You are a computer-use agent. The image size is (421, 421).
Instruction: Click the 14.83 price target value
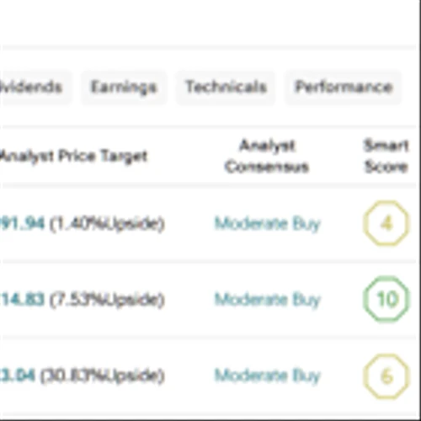tap(23, 300)
